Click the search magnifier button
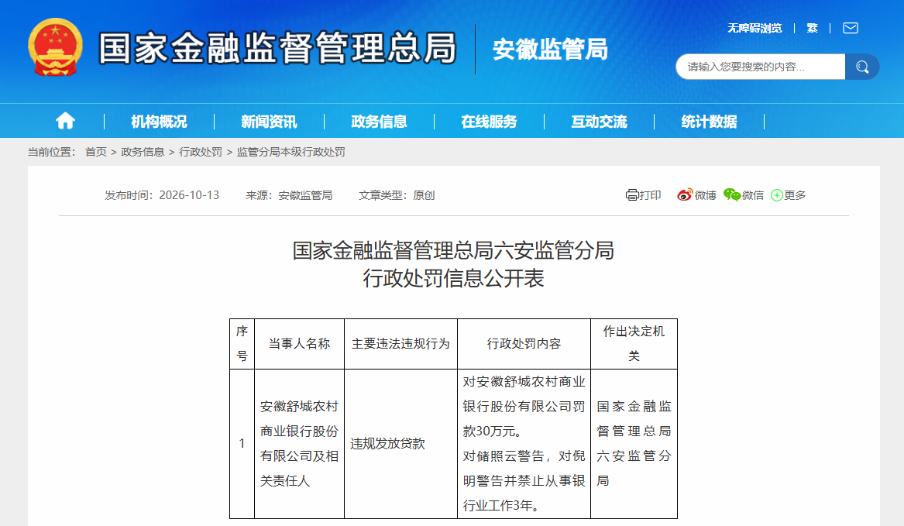 point(862,67)
